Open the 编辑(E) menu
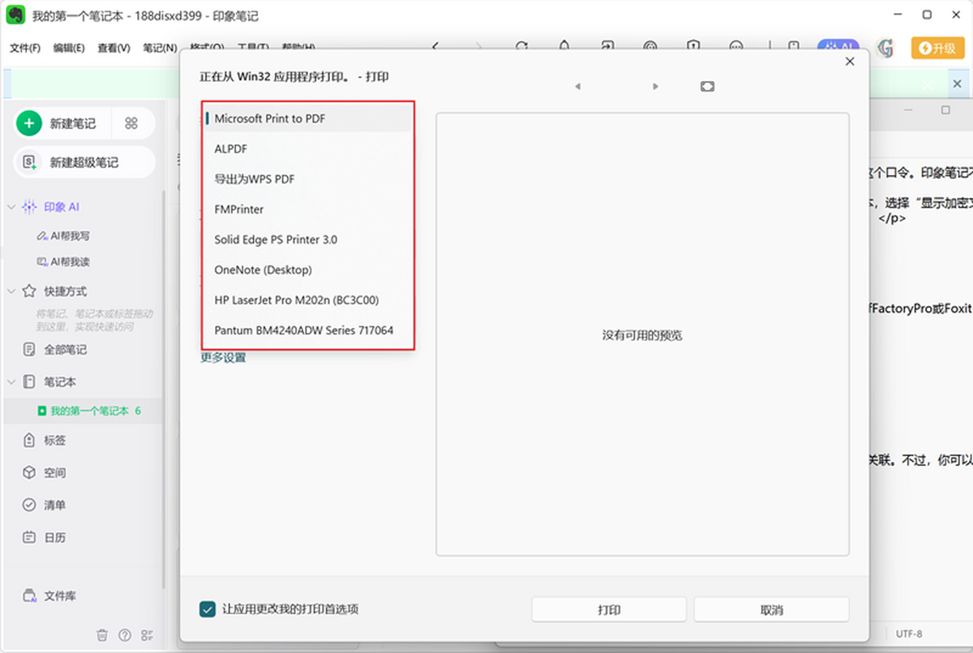 (x=69, y=49)
